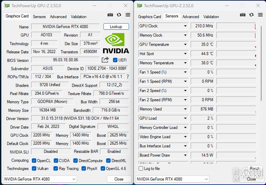Click the camera icon in Sensors window
This screenshot has height=185, width=266.
242,15
